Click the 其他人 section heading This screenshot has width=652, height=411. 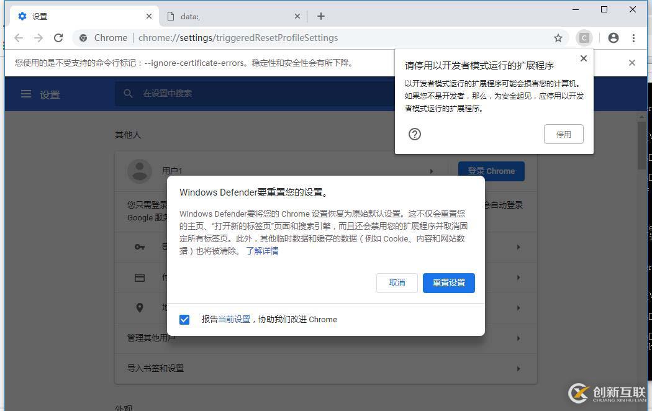click(x=128, y=135)
